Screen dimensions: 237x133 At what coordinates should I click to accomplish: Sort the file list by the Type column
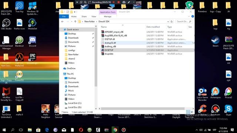[x=170, y=27]
